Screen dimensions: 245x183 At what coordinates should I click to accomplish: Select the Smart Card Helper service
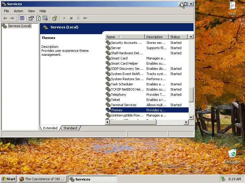click(x=147, y=63)
